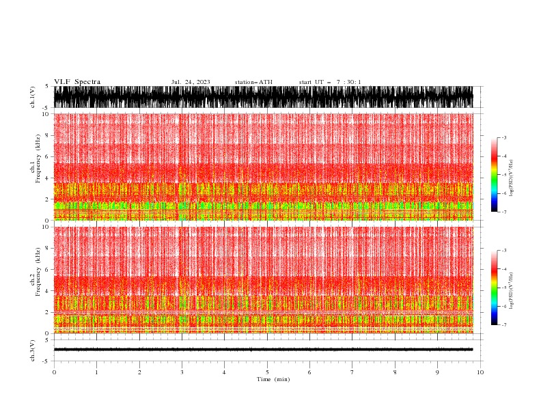Click the ch.1 spectrogram panel
This screenshot has width=541, height=418.
pos(263,167)
